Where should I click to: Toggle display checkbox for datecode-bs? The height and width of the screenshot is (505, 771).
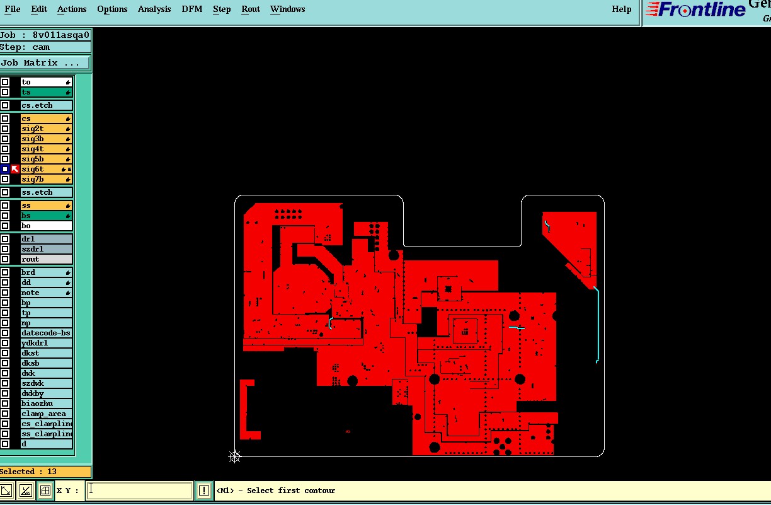pyautogui.click(x=5, y=333)
